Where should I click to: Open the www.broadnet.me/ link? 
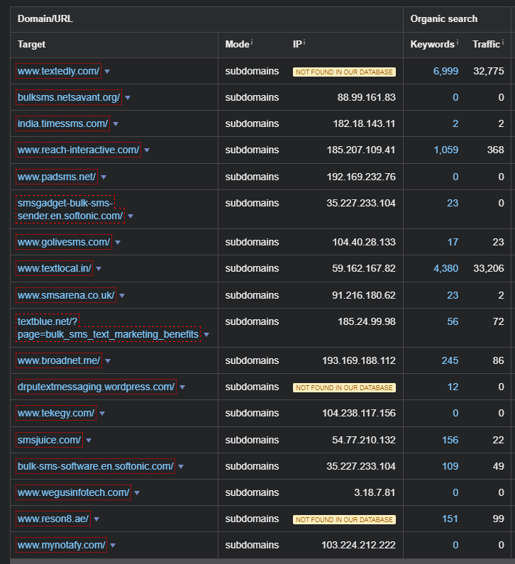tap(59, 360)
